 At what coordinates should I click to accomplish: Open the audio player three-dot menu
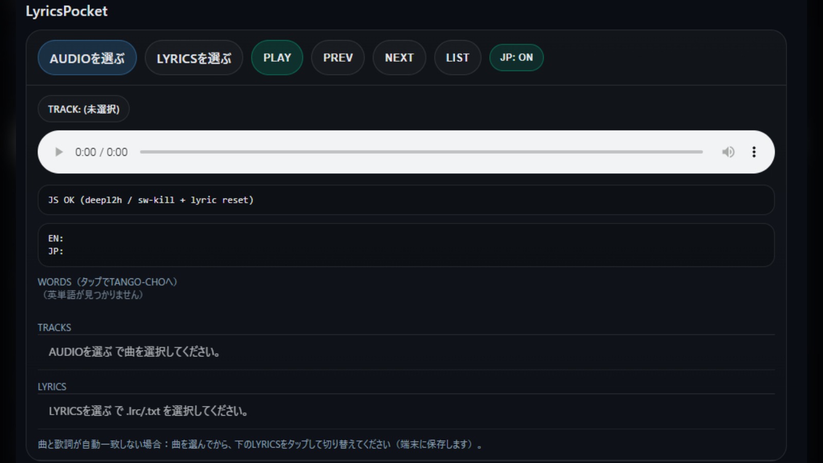pos(754,152)
